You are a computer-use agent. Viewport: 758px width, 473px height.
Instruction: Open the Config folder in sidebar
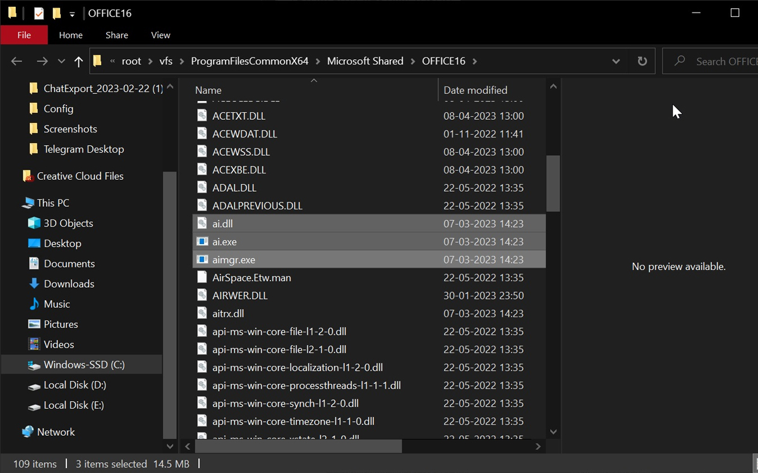click(58, 108)
